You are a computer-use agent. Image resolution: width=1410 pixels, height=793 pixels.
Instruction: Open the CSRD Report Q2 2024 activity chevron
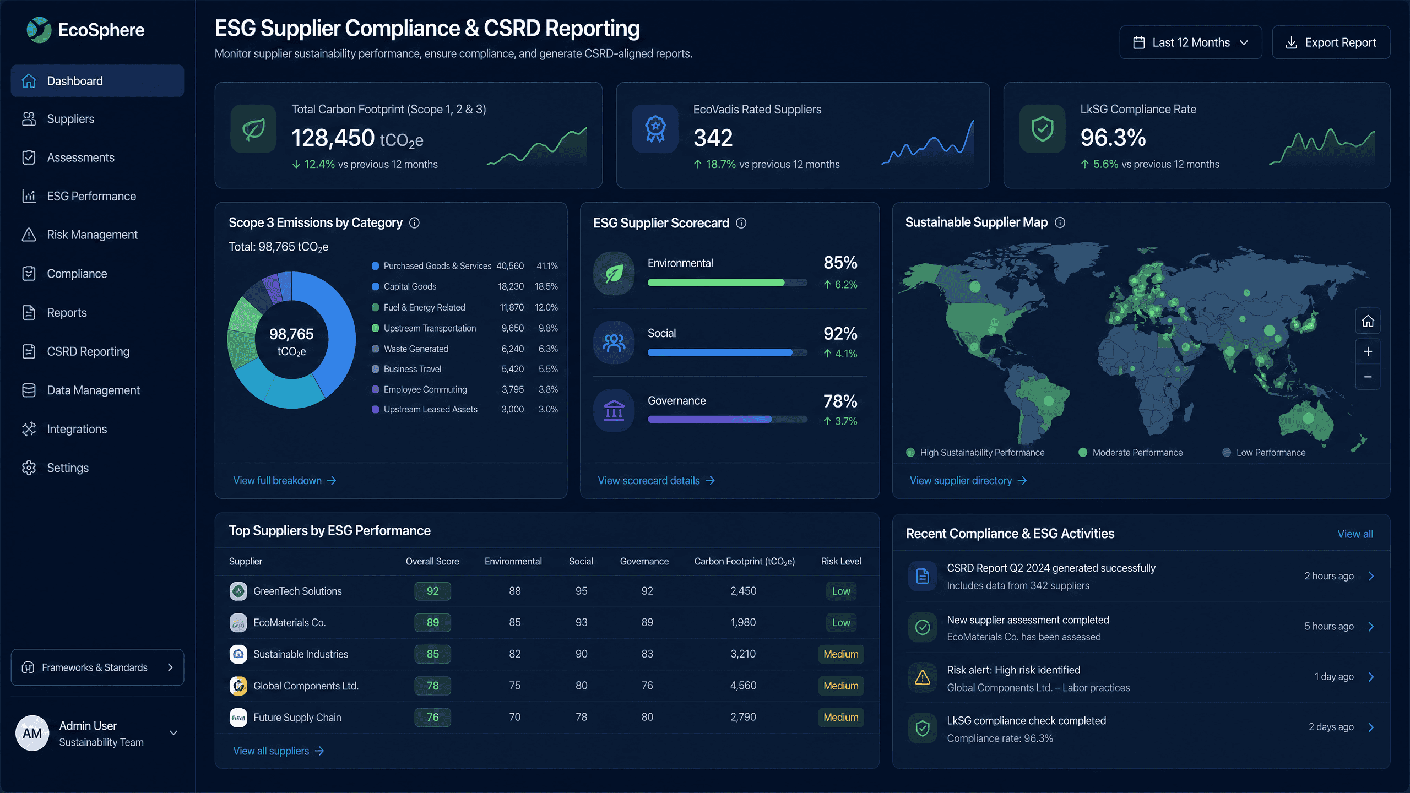tap(1371, 576)
